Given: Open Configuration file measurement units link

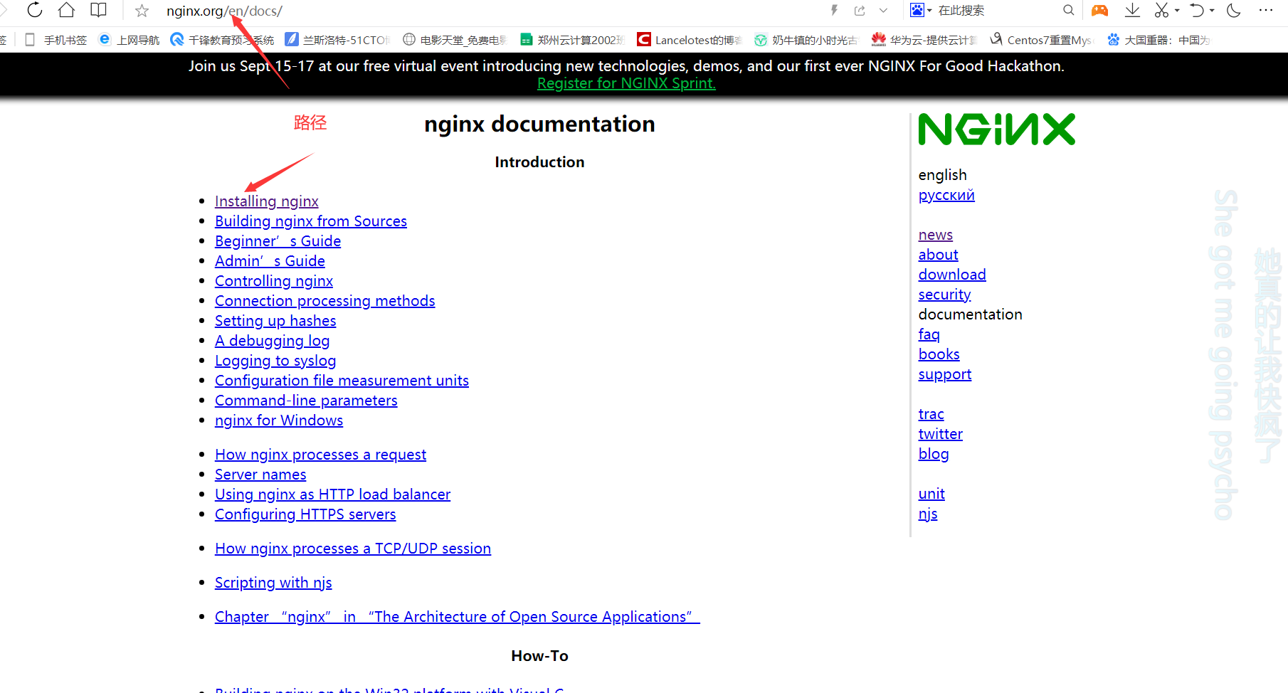Looking at the screenshot, I should point(342,381).
